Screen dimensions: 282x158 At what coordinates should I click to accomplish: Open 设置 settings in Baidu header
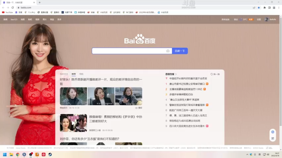[x=259, y=19]
